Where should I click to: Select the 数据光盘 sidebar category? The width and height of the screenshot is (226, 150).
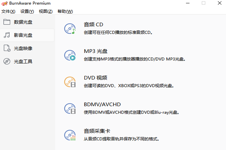[x=27, y=22]
